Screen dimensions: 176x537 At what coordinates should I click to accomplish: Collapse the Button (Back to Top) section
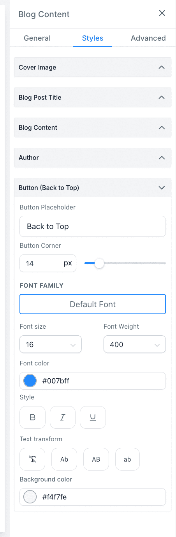(93, 188)
